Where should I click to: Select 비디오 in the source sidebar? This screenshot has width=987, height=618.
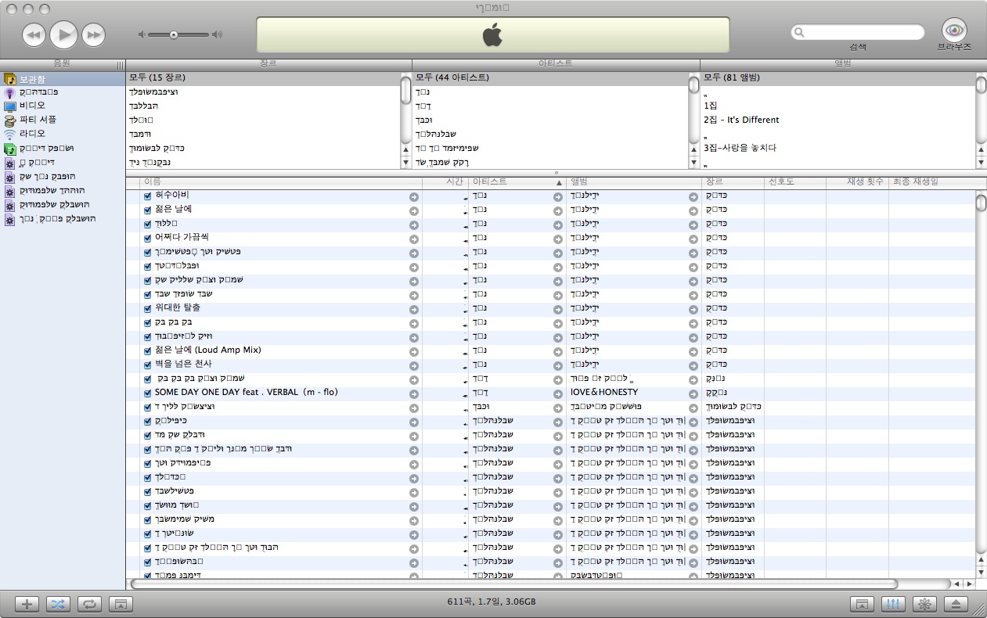[33, 106]
